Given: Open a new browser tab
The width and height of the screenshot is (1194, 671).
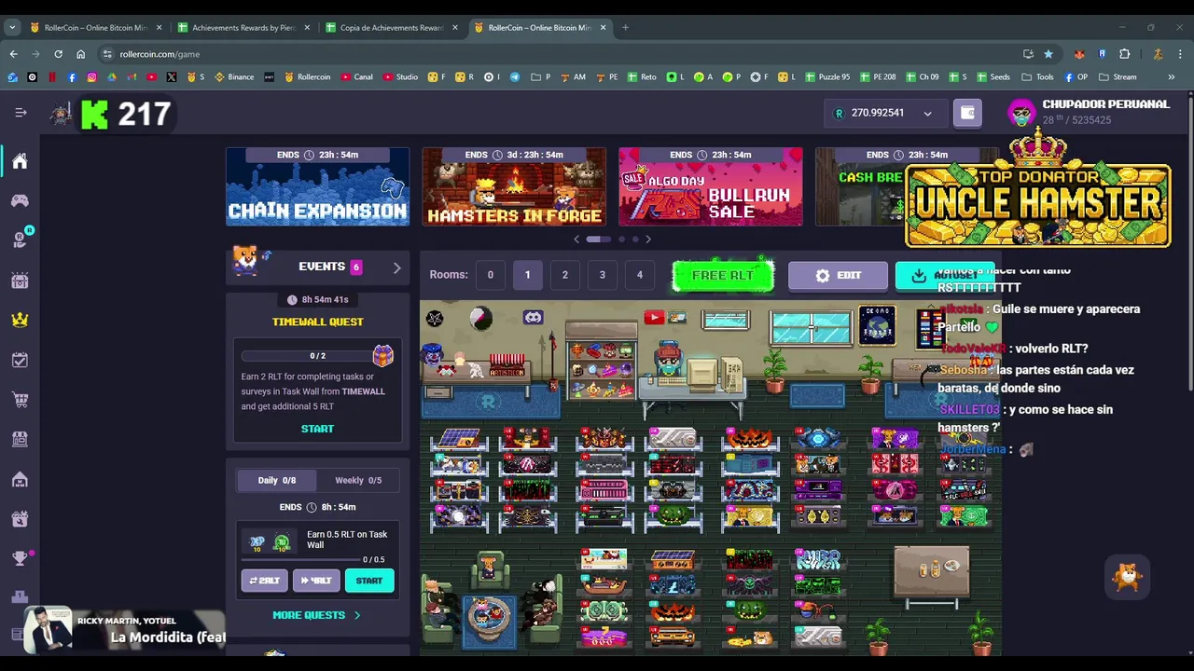Looking at the screenshot, I should (625, 27).
